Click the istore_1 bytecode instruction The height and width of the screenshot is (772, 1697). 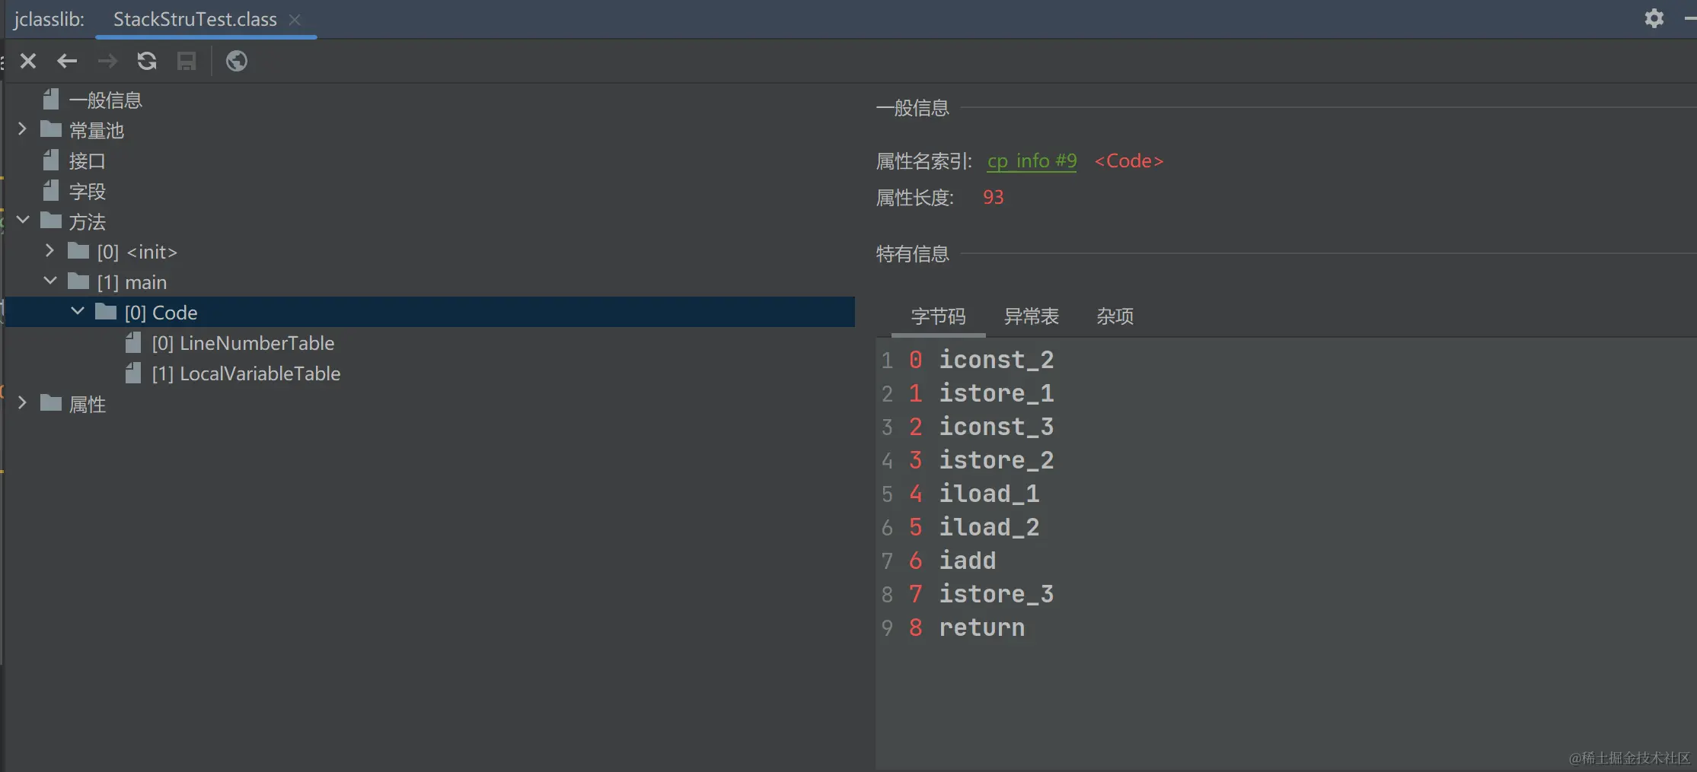[x=996, y=393]
